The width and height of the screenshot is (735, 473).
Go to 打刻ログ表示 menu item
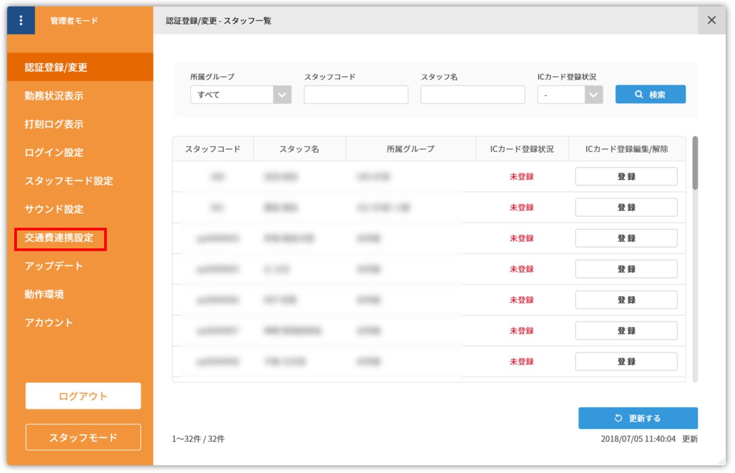coord(54,125)
